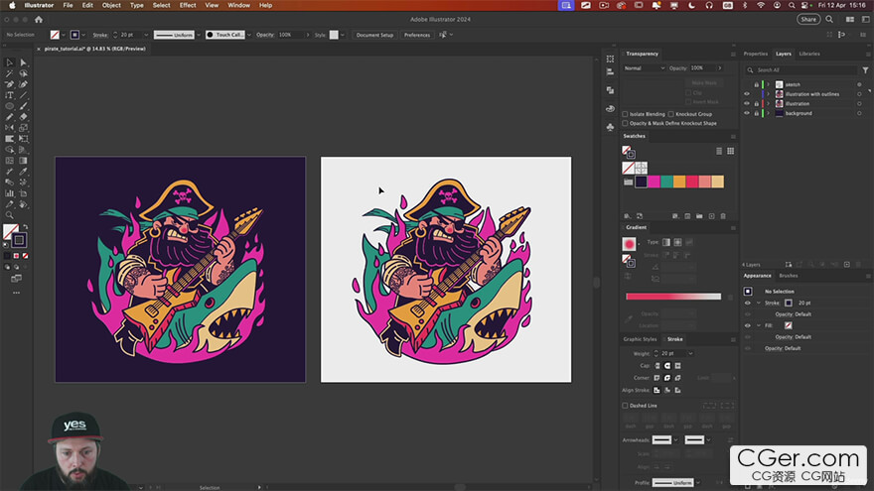The image size is (874, 491).
Task: Enable Dashed Line checkbox
Action: (x=625, y=406)
